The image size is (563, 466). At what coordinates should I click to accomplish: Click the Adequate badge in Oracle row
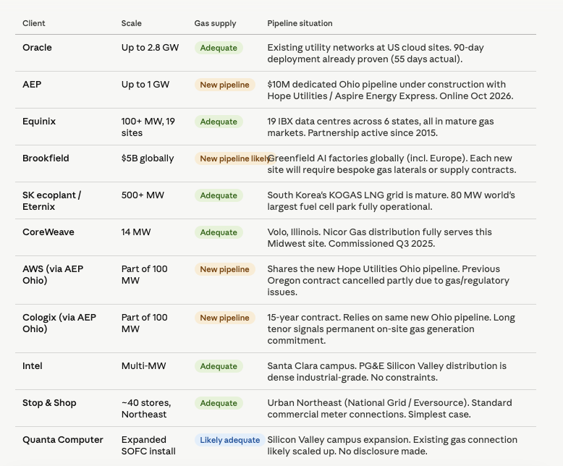tap(219, 48)
